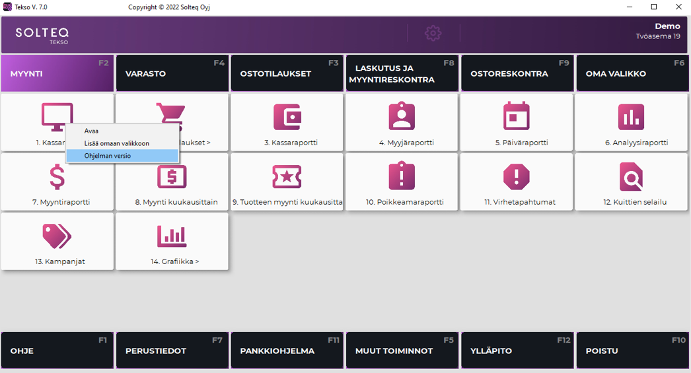Open the Kassaraportti wallet icon
This screenshot has width=691, height=373.
[287, 117]
